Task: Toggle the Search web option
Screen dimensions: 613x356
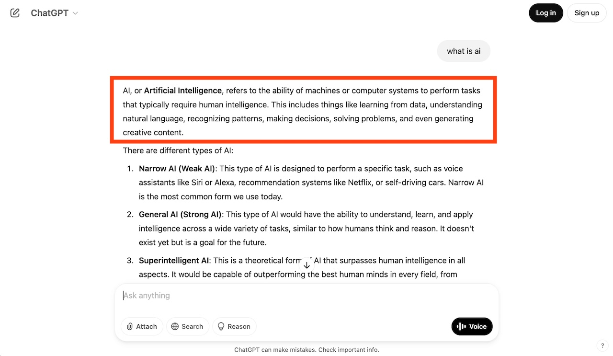Action: pyautogui.click(x=187, y=326)
